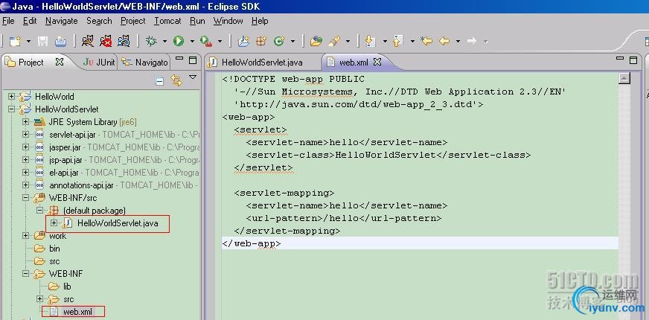
Task: Click the Open Type folder icon
Action: pos(316,41)
